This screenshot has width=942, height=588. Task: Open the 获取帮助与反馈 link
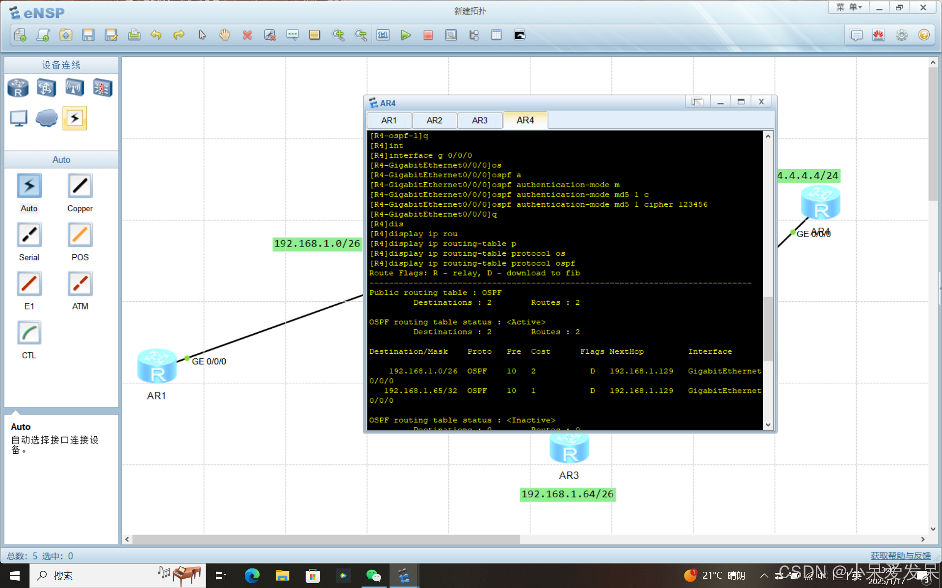900,556
